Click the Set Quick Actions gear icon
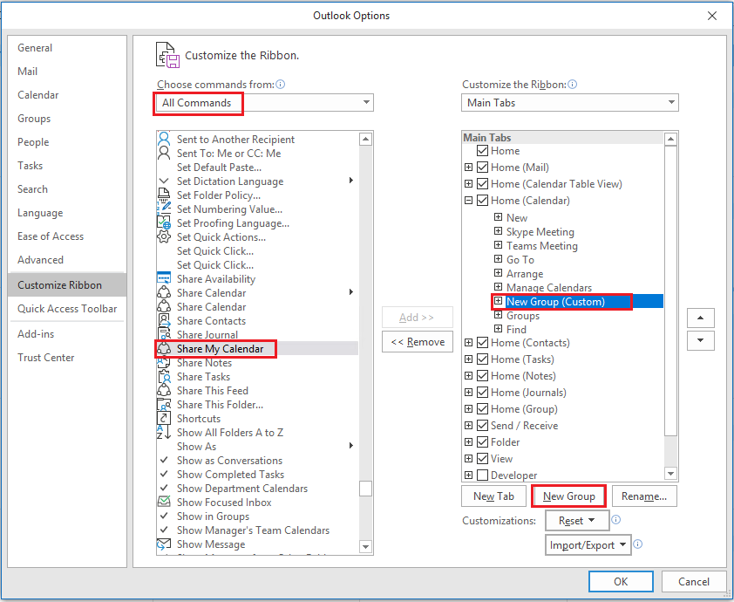 tap(164, 237)
